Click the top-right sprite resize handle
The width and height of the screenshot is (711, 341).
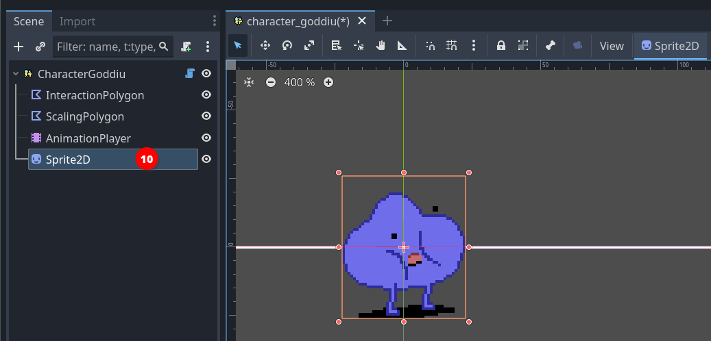pos(469,173)
